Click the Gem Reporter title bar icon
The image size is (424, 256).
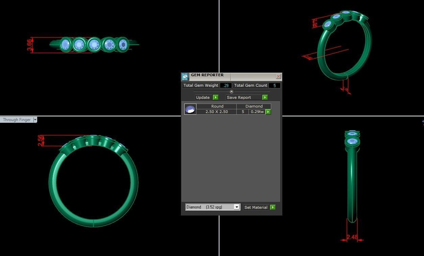tap(185, 77)
